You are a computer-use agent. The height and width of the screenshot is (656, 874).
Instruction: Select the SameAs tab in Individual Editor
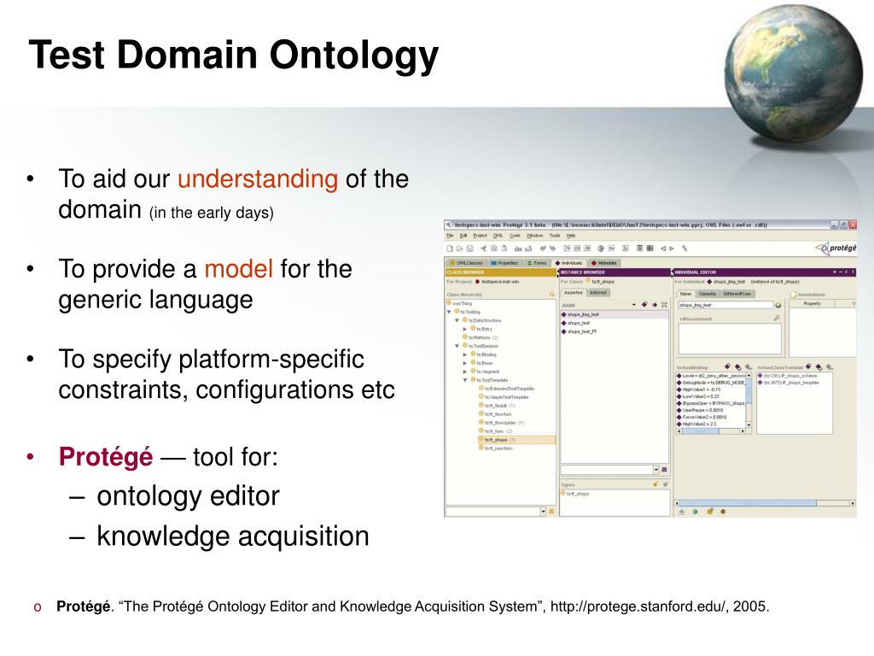click(x=708, y=294)
